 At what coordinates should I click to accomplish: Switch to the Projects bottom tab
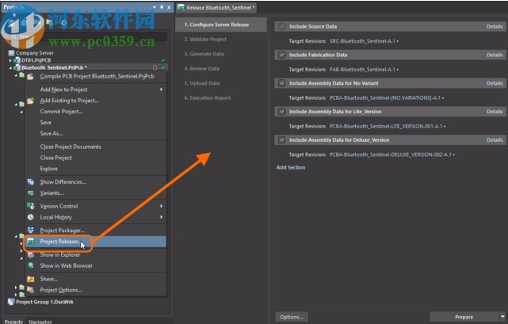(13, 322)
